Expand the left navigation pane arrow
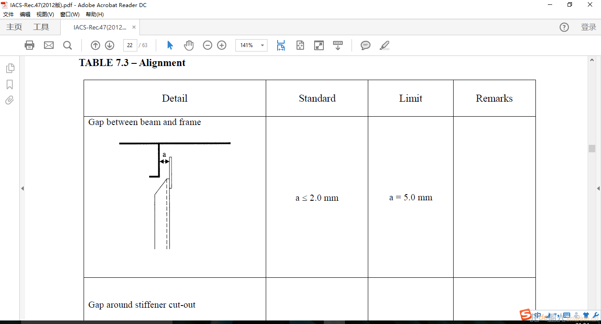 point(22,188)
